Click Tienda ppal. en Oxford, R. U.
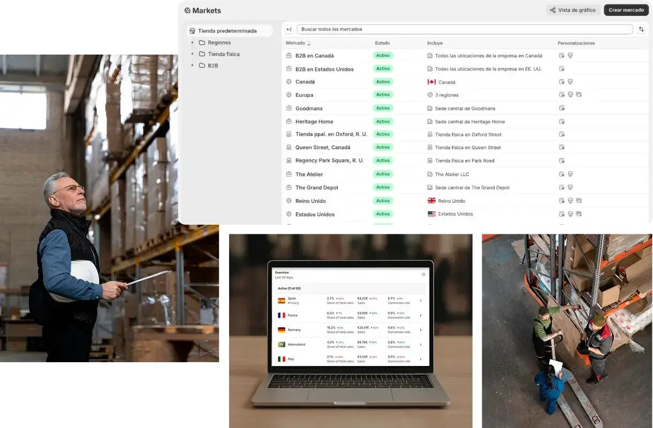This screenshot has width=653, height=428. click(x=331, y=134)
